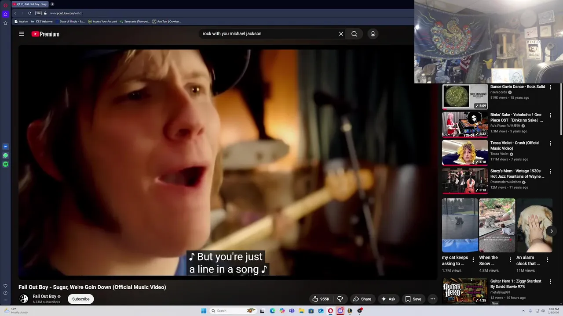Reload the page with the refresh icon
Image resolution: width=563 pixels, height=316 pixels.
click(x=29, y=13)
